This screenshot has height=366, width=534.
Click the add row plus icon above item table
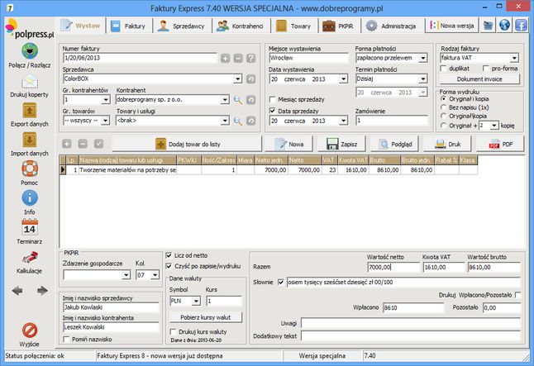click(67, 144)
